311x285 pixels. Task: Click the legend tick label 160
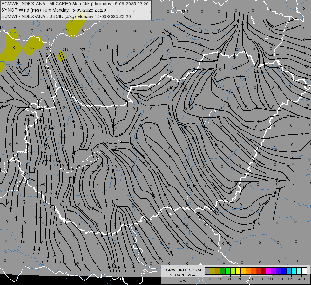[281, 279]
